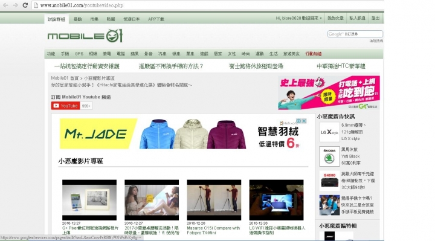
Task: Open the Mr.JADE down jacket banner ad
Action: [x=183, y=133]
